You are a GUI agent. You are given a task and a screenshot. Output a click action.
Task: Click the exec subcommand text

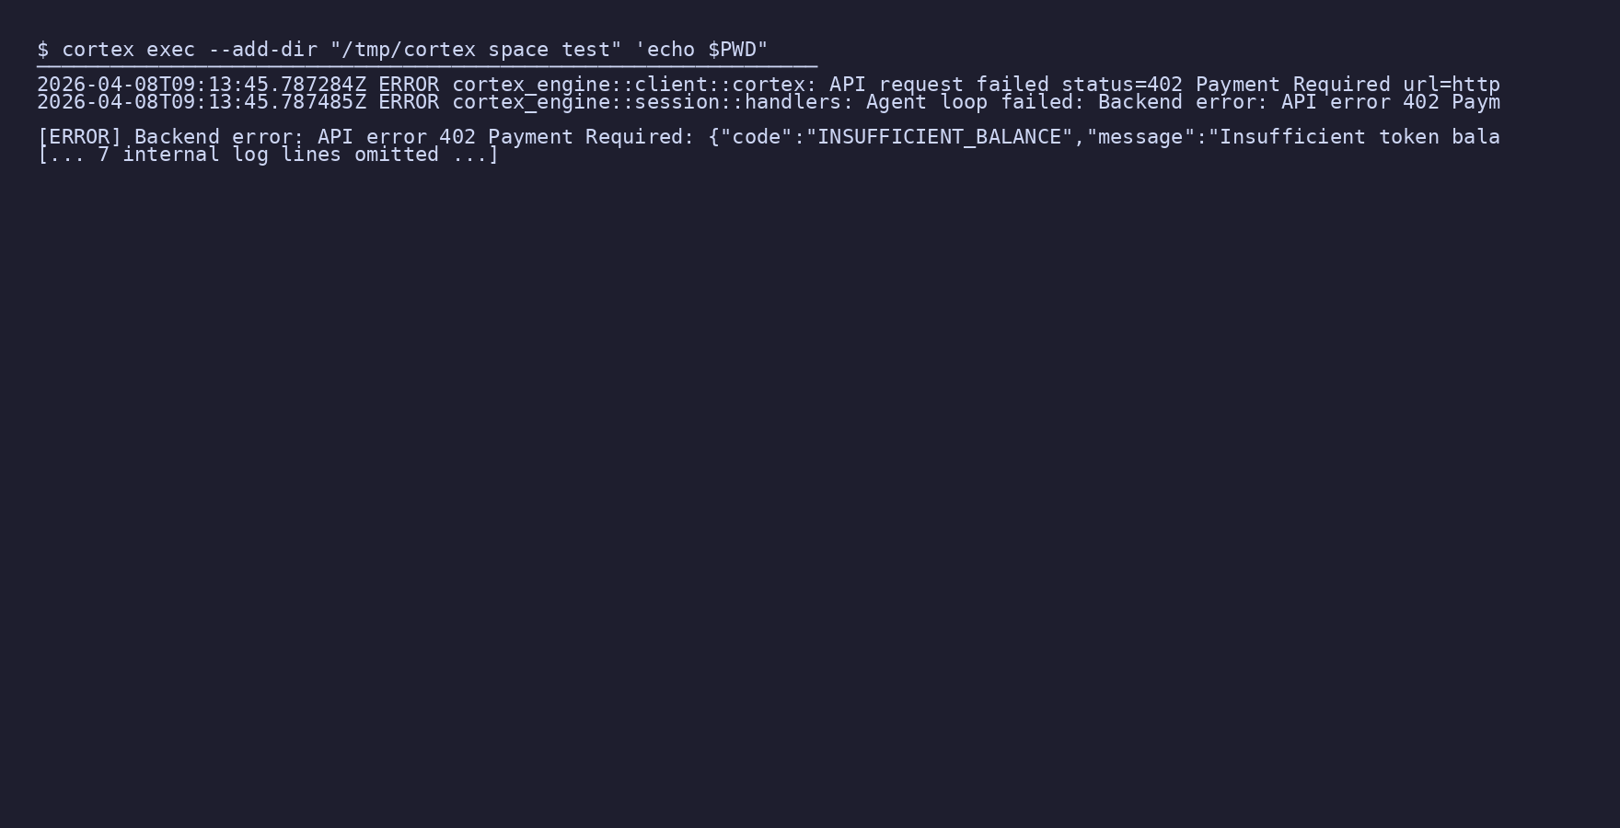click(x=171, y=50)
